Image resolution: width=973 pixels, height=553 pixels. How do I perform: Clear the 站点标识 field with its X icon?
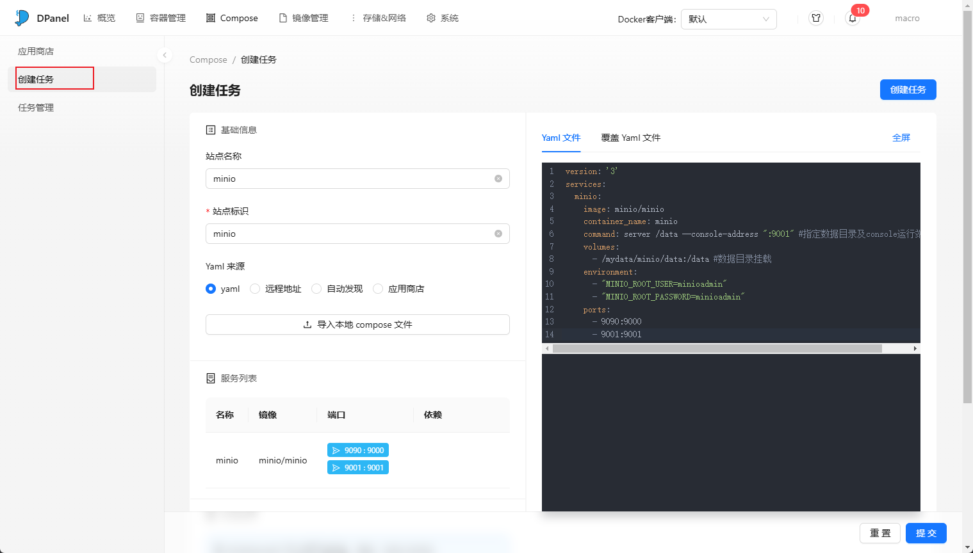coord(498,234)
